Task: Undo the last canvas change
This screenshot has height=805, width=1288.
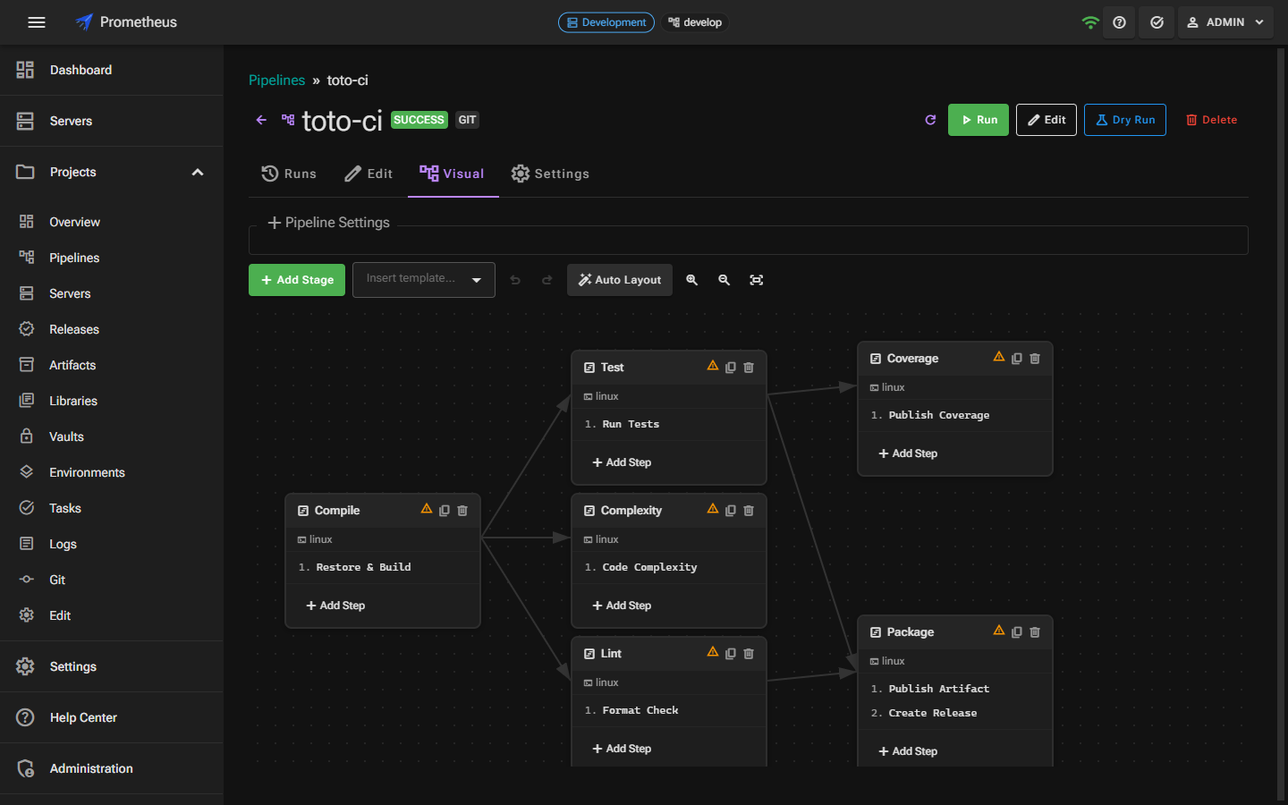Action: (x=515, y=280)
